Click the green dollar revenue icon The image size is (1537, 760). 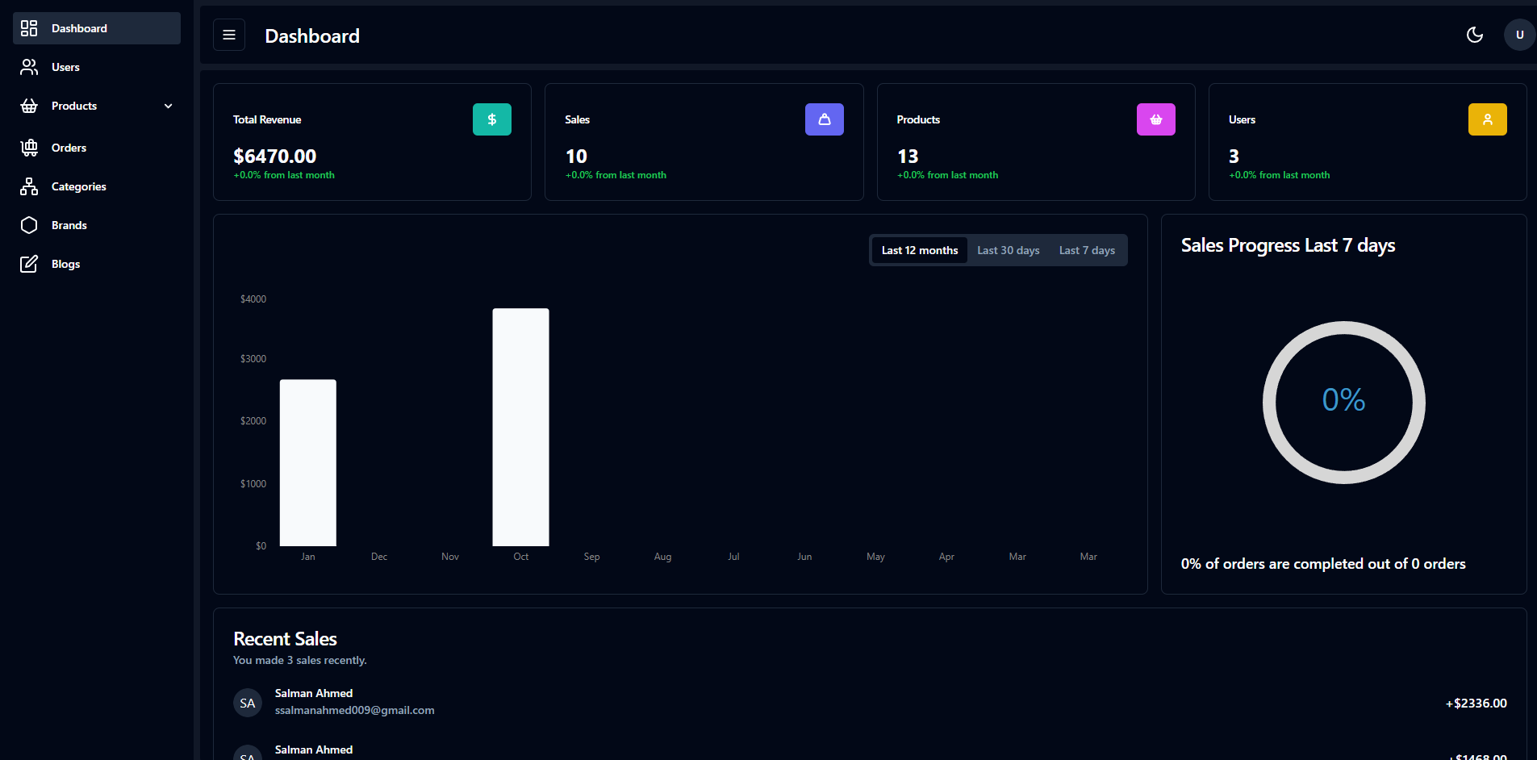[x=491, y=119]
